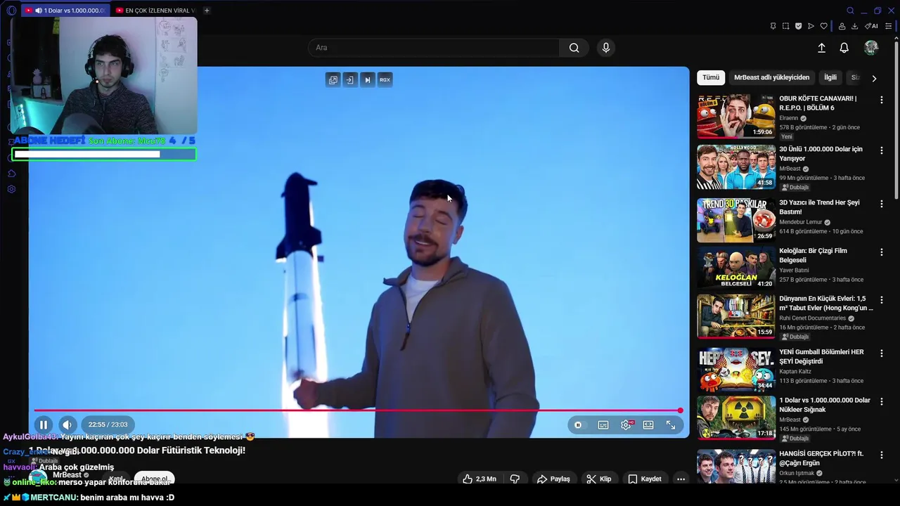The height and width of the screenshot is (506, 900).
Task: Toggle the browser ad-blocker shield icon
Action: coord(798,26)
